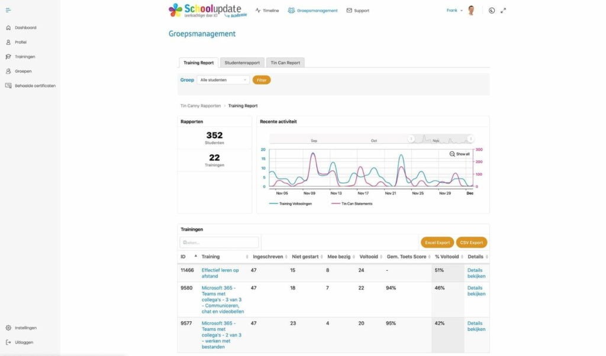Switch to the Studentenrapport tab
The width and height of the screenshot is (606, 356).
pos(242,63)
